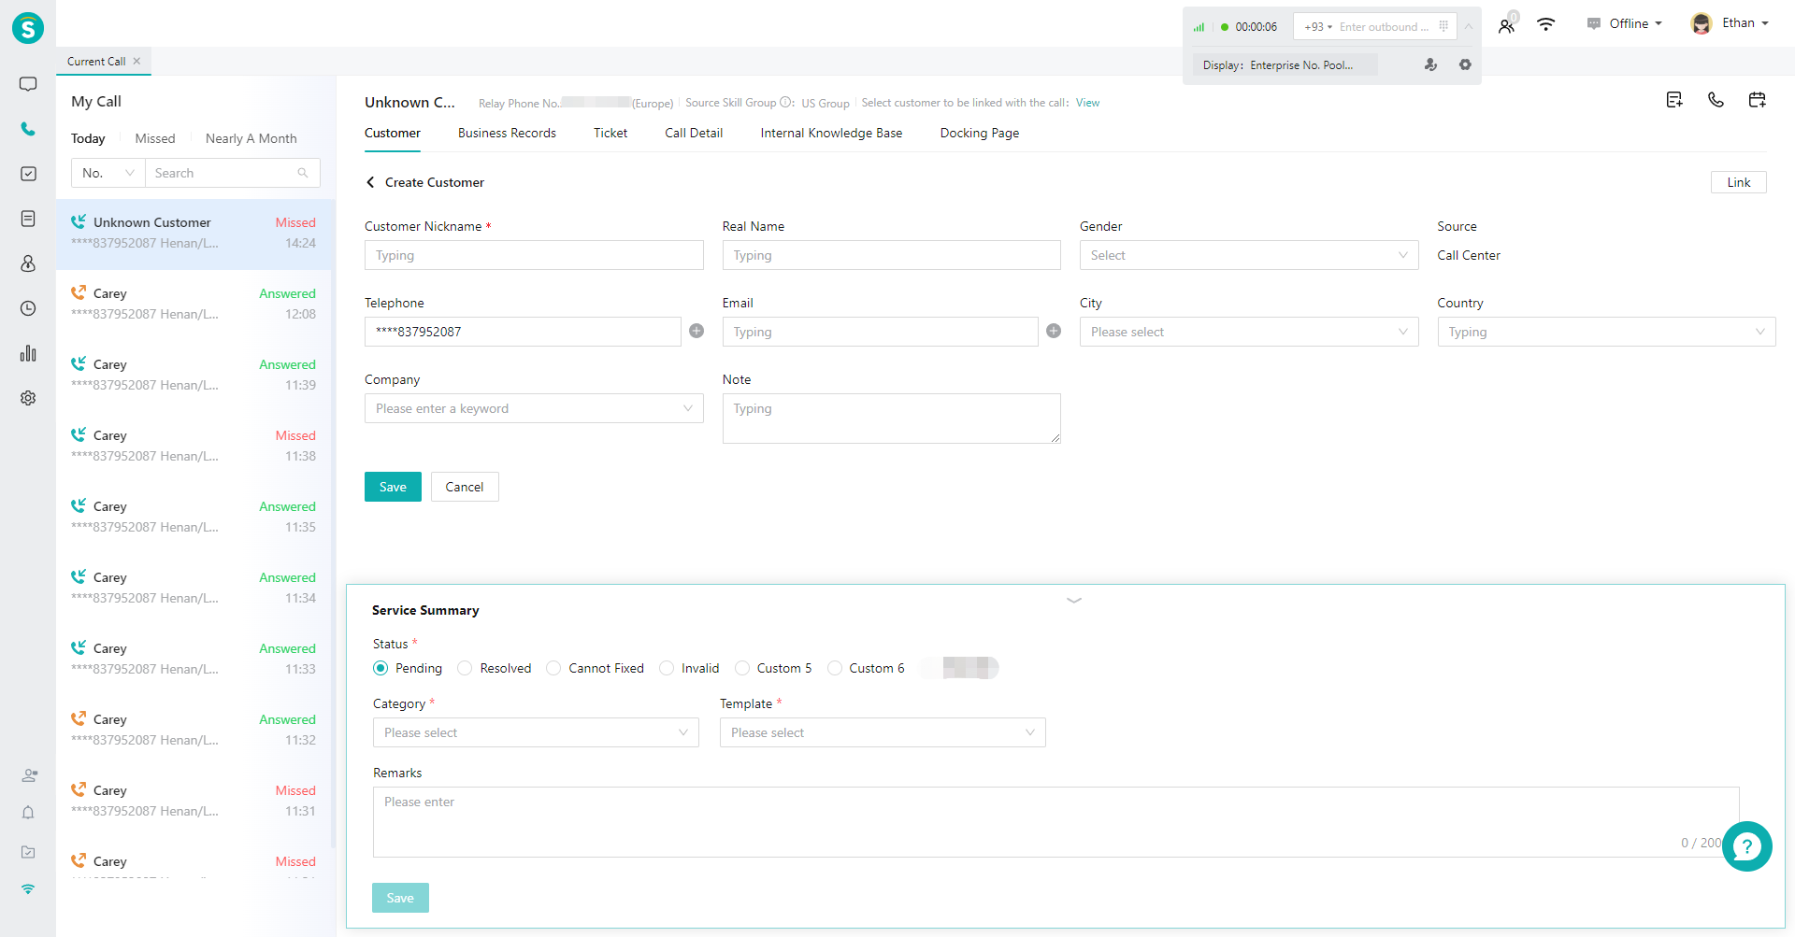Click Save in Service Summary
The image size is (1795, 937).
coord(400,898)
